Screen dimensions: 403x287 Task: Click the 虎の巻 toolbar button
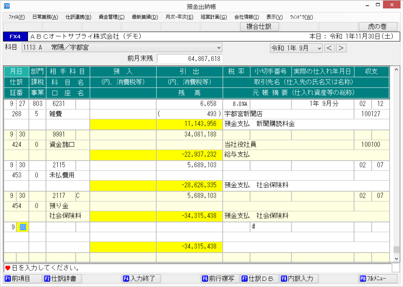pyautogui.click(x=378, y=26)
